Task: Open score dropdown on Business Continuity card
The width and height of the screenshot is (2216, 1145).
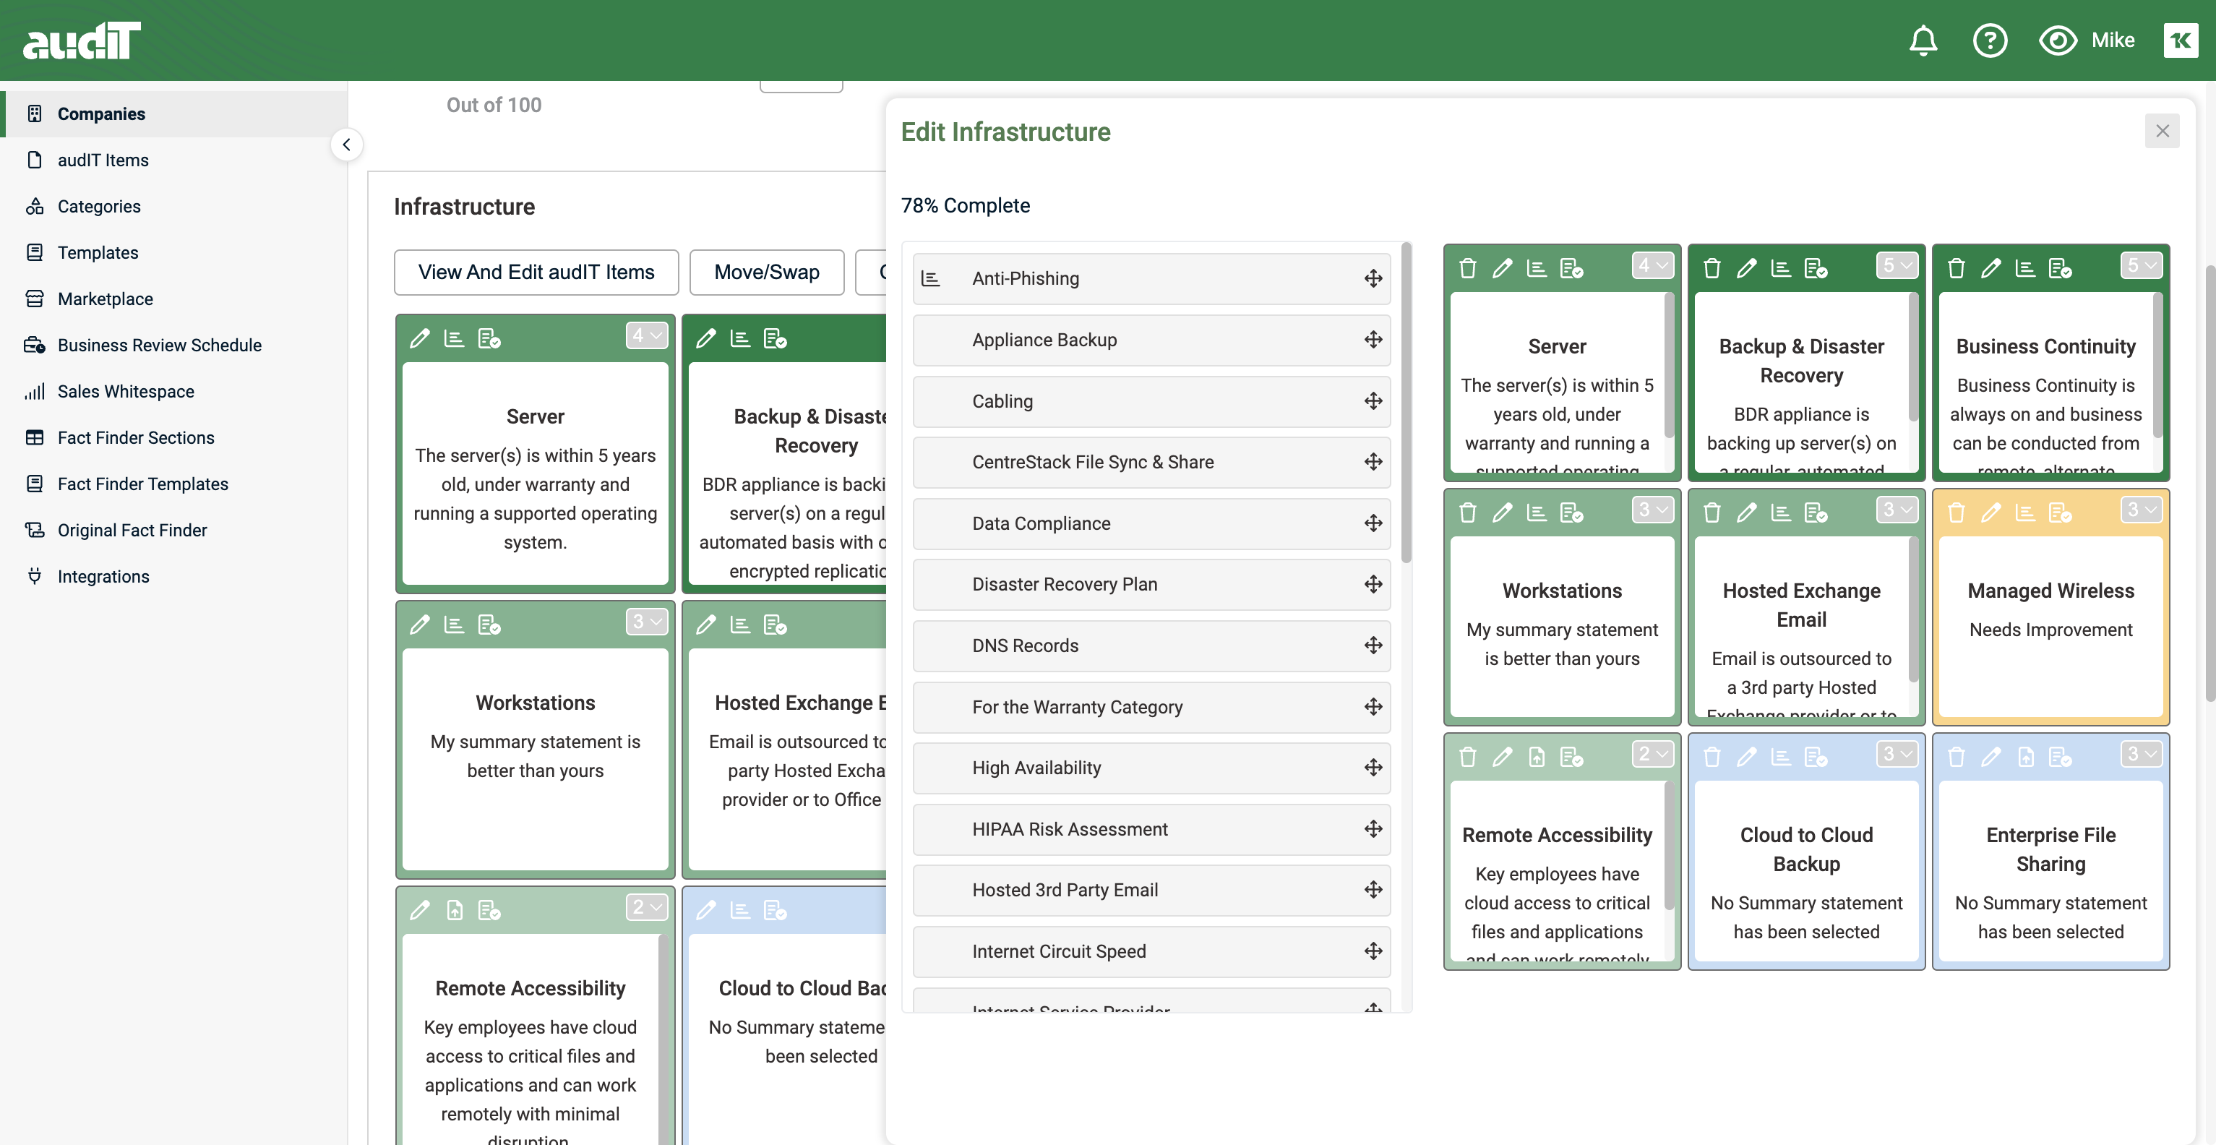Action: [2141, 266]
